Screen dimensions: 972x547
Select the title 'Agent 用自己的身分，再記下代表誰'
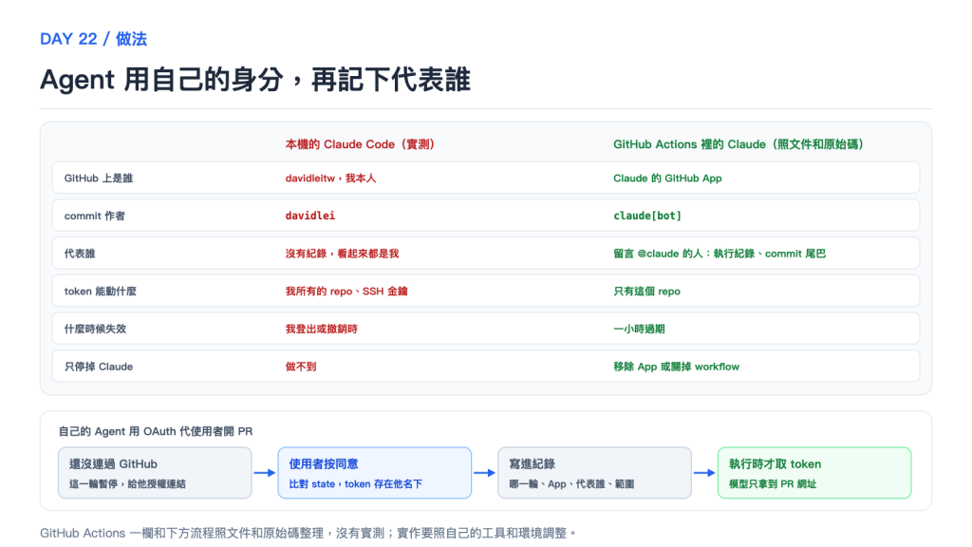coord(255,80)
